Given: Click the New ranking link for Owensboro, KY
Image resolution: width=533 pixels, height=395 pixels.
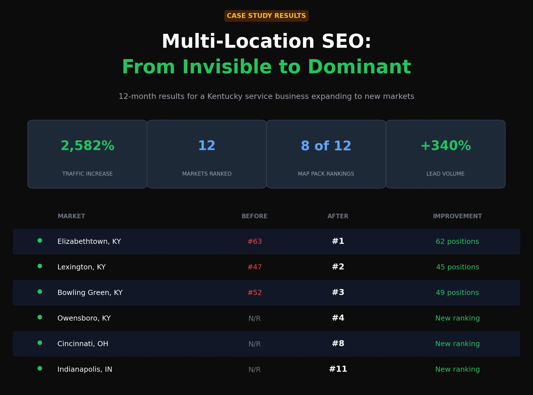Looking at the screenshot, I should 457,318.
